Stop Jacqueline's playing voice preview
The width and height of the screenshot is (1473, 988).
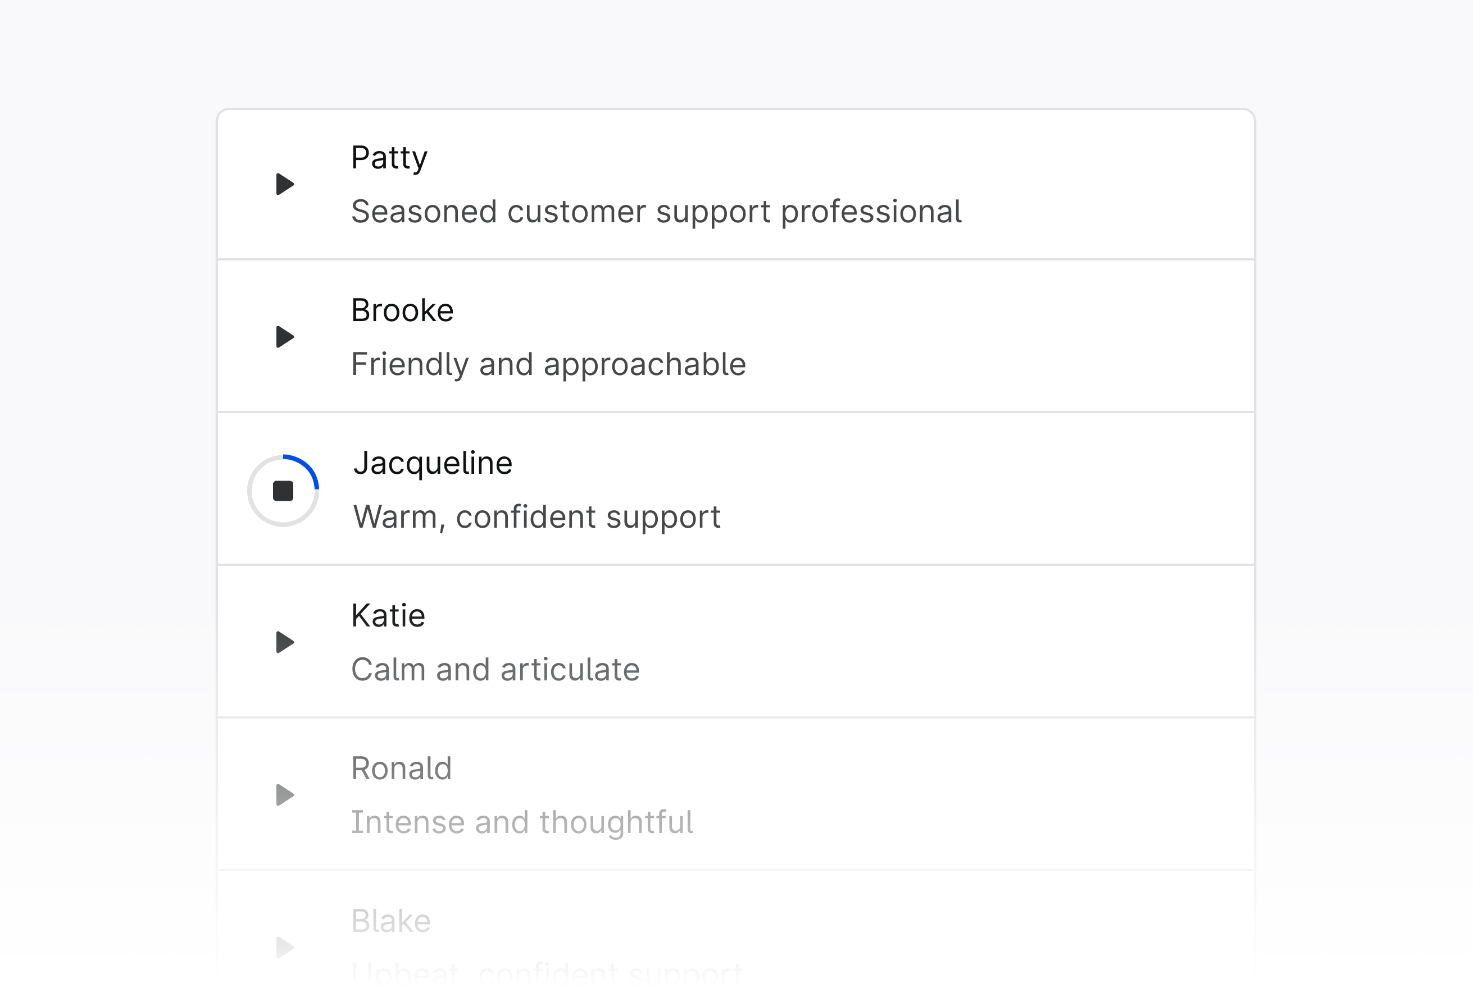[x=283, y=491]
